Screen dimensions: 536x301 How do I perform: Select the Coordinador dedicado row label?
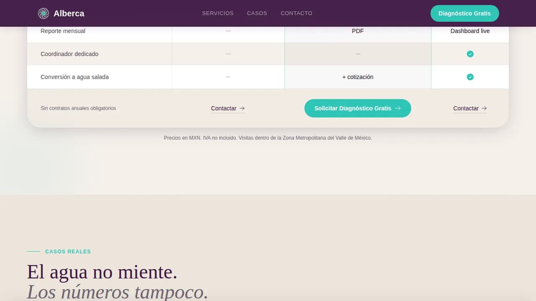(x=70, y=54)
